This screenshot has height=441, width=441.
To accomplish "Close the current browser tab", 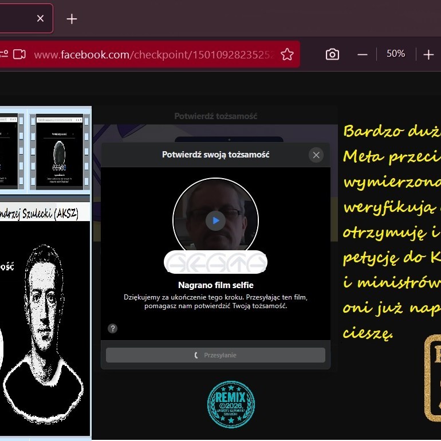I will [40, 18].
